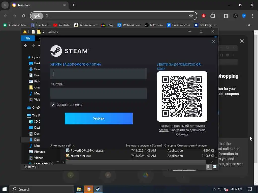
Task: Click the taskbar Search box
Action: click(42, 189)
